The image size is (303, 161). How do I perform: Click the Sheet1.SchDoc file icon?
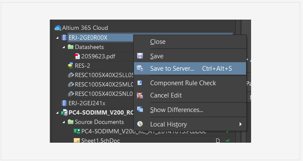click(77, 141)
